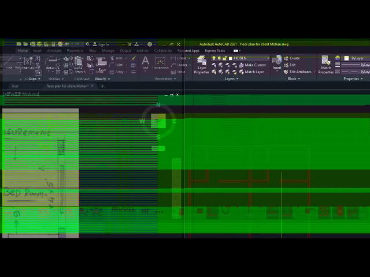This screenshot has width=370, height=277.
Task: Click the search magnifier icon in title bar
Action: 87,44
